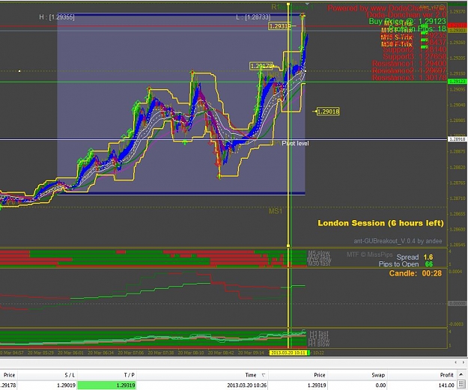Click the 20 Mar 07:06 time axis label
This screenshot has height=390, width=468.
[131, 353]
